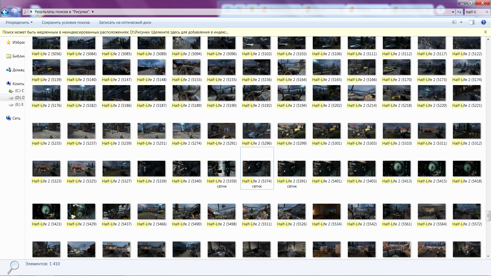Open the Упорядочить menu
The height and width of the screenshot is (276, 491).
(x=19, y=22)
